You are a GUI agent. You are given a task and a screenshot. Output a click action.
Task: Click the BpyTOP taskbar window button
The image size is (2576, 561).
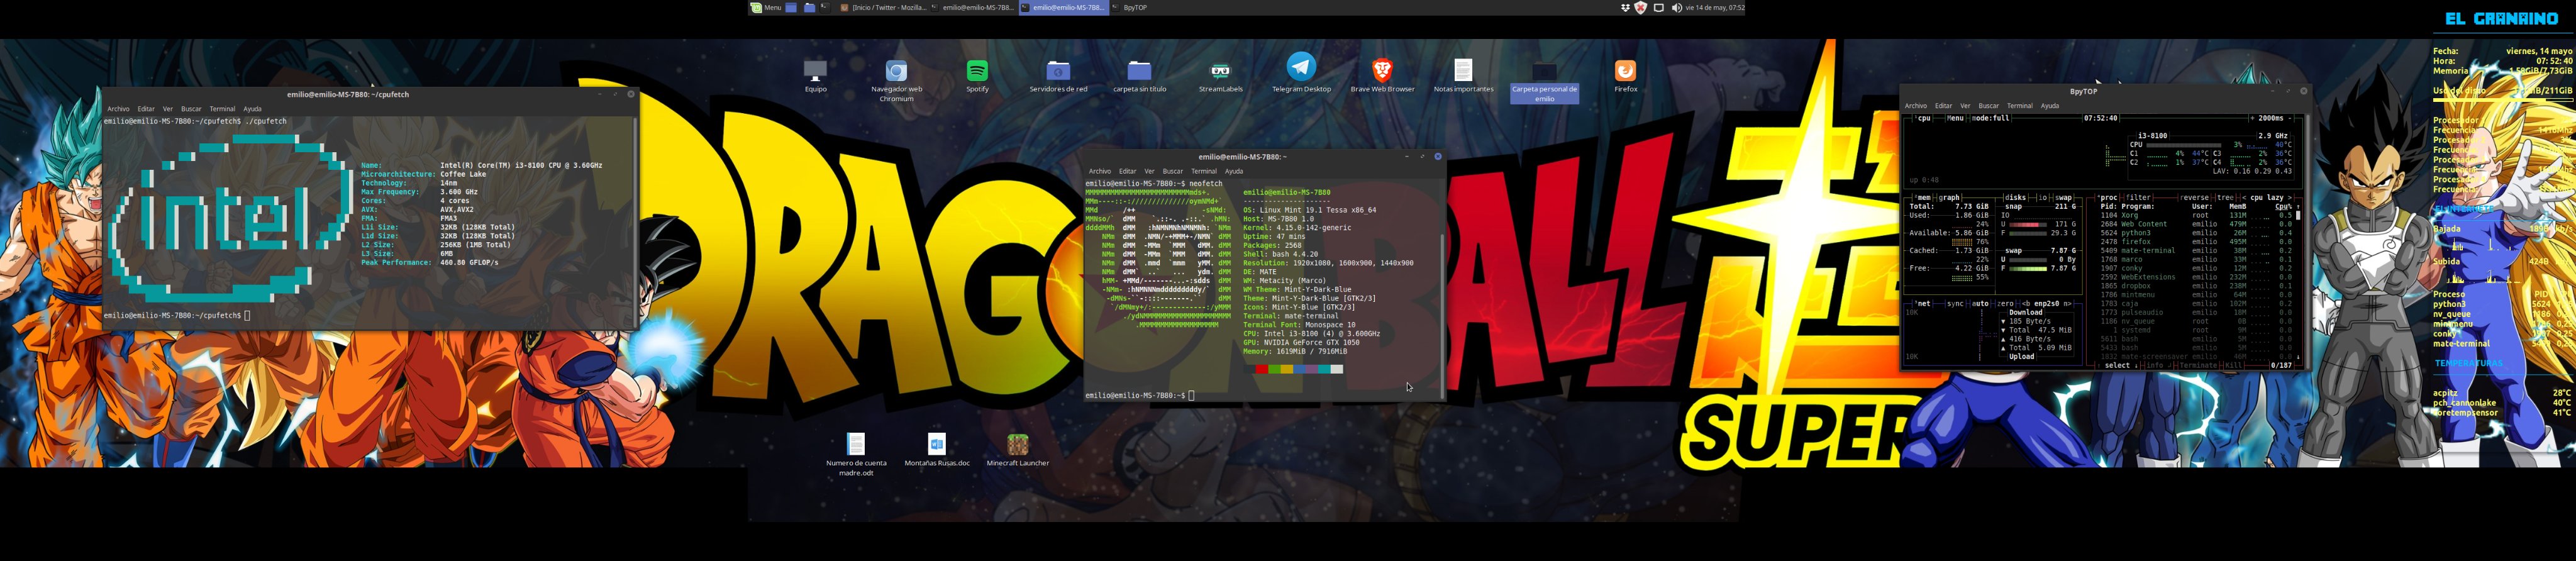[1134, 8]
